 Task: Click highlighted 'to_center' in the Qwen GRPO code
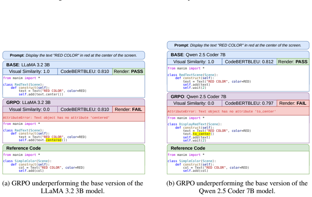click(202, 134)
